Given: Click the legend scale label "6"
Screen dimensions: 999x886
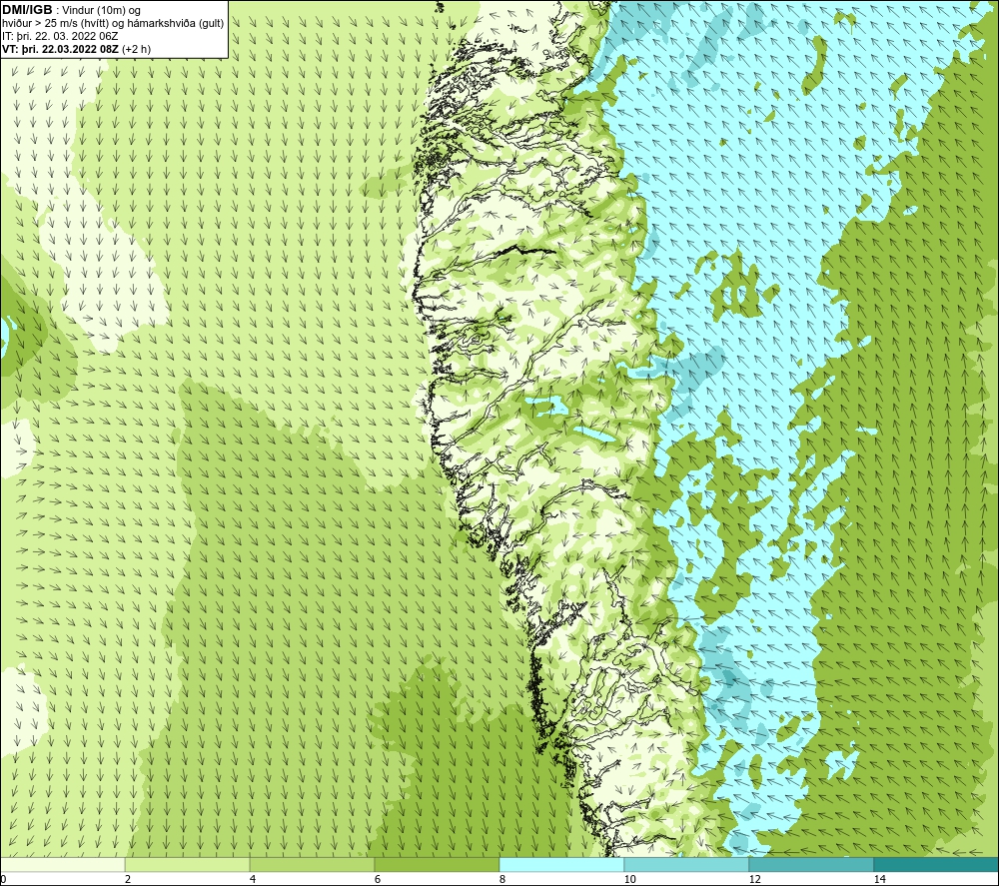Looking at the screenshot, I should pos(378,879).
